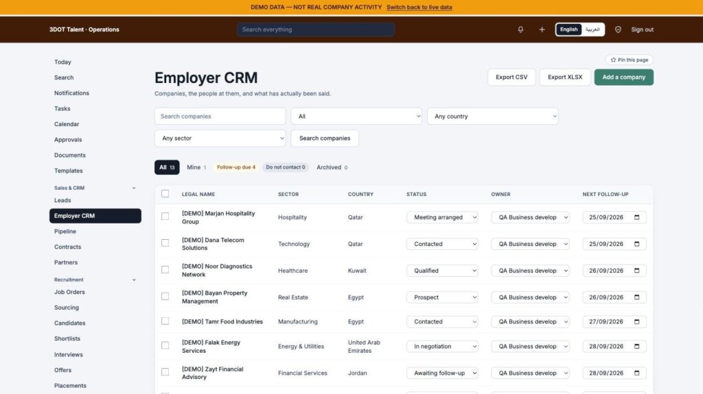The image size is (703, 394).
Task: Click 'Add a company' button
Action: [623, 77]
